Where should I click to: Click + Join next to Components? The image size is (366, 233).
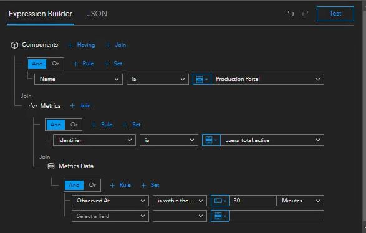[x=116, y=45]
